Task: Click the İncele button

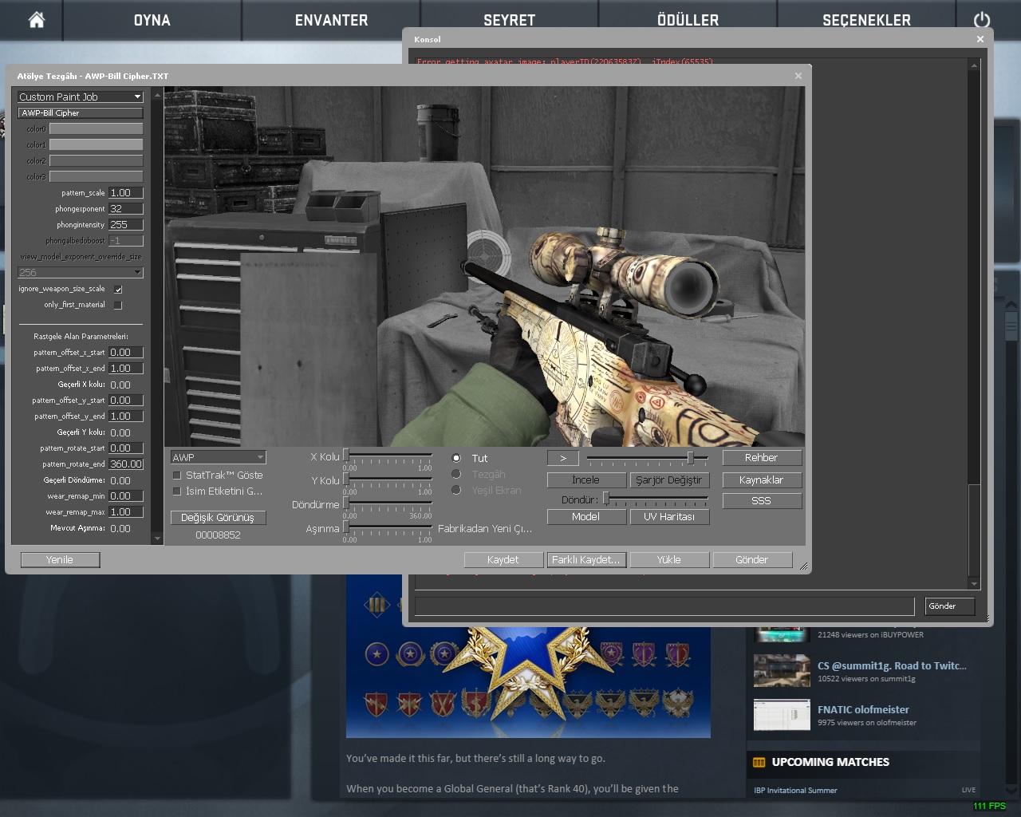Action: [x=585, y=480]
